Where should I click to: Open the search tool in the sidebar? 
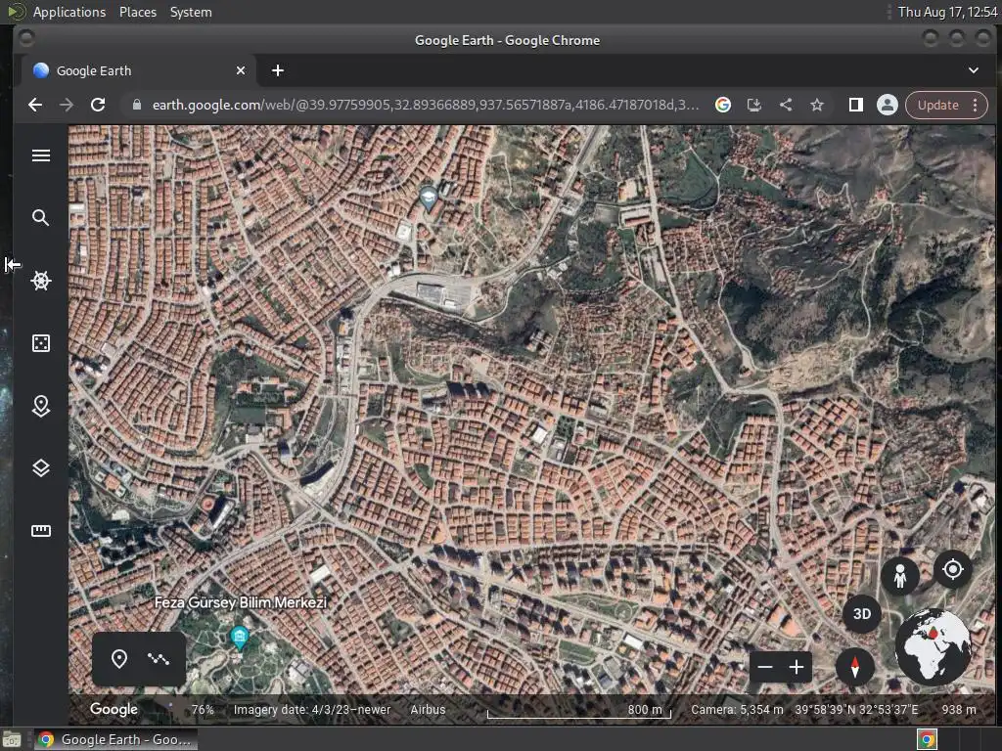click(x=41, y=218)
